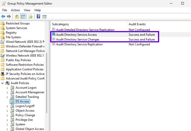Click icon beside Audit Directory Service Replication
This screenshot has width=191, height=131.
[x=54, y=44]
